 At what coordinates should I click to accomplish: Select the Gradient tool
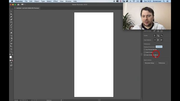point(11,38)
